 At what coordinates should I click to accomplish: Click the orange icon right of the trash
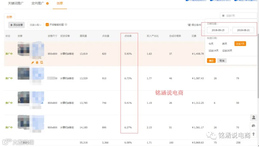tap(41, 63)
